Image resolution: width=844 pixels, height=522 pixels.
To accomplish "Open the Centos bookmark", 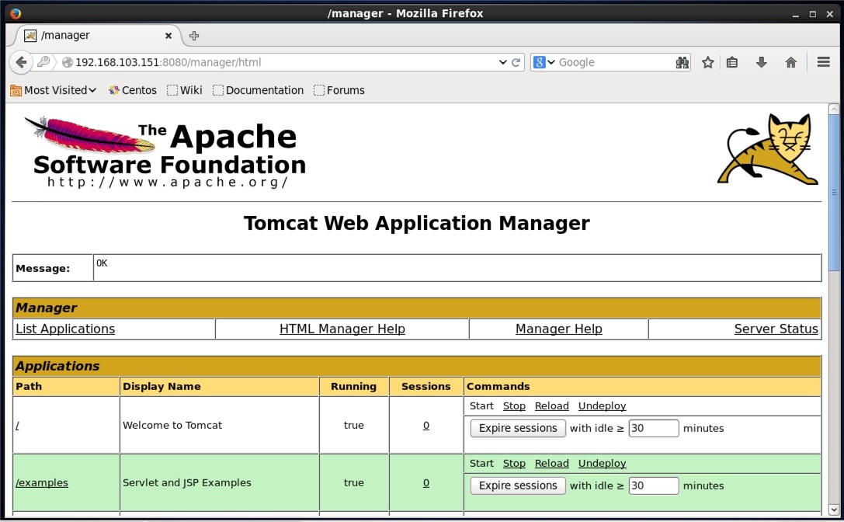I will 133,91.
